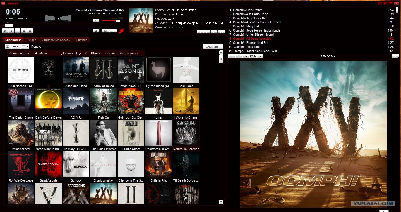Select the Alles aus Liebe album
Screen dimensions: 401x212
tap(76, 72)
